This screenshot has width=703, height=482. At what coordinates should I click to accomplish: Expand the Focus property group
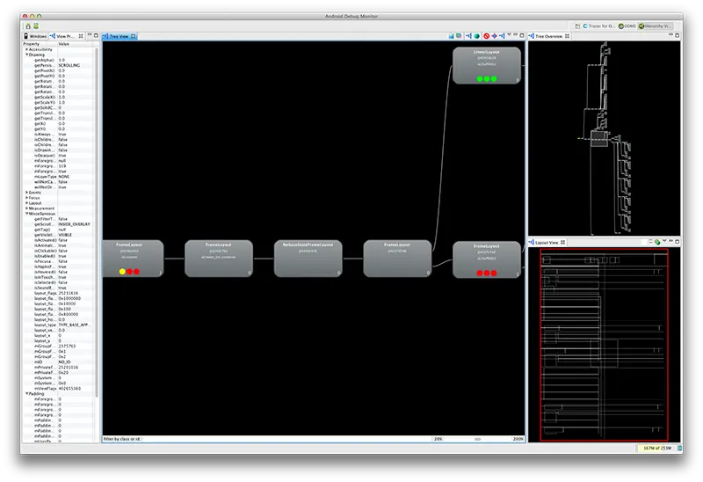click(26, 198)
